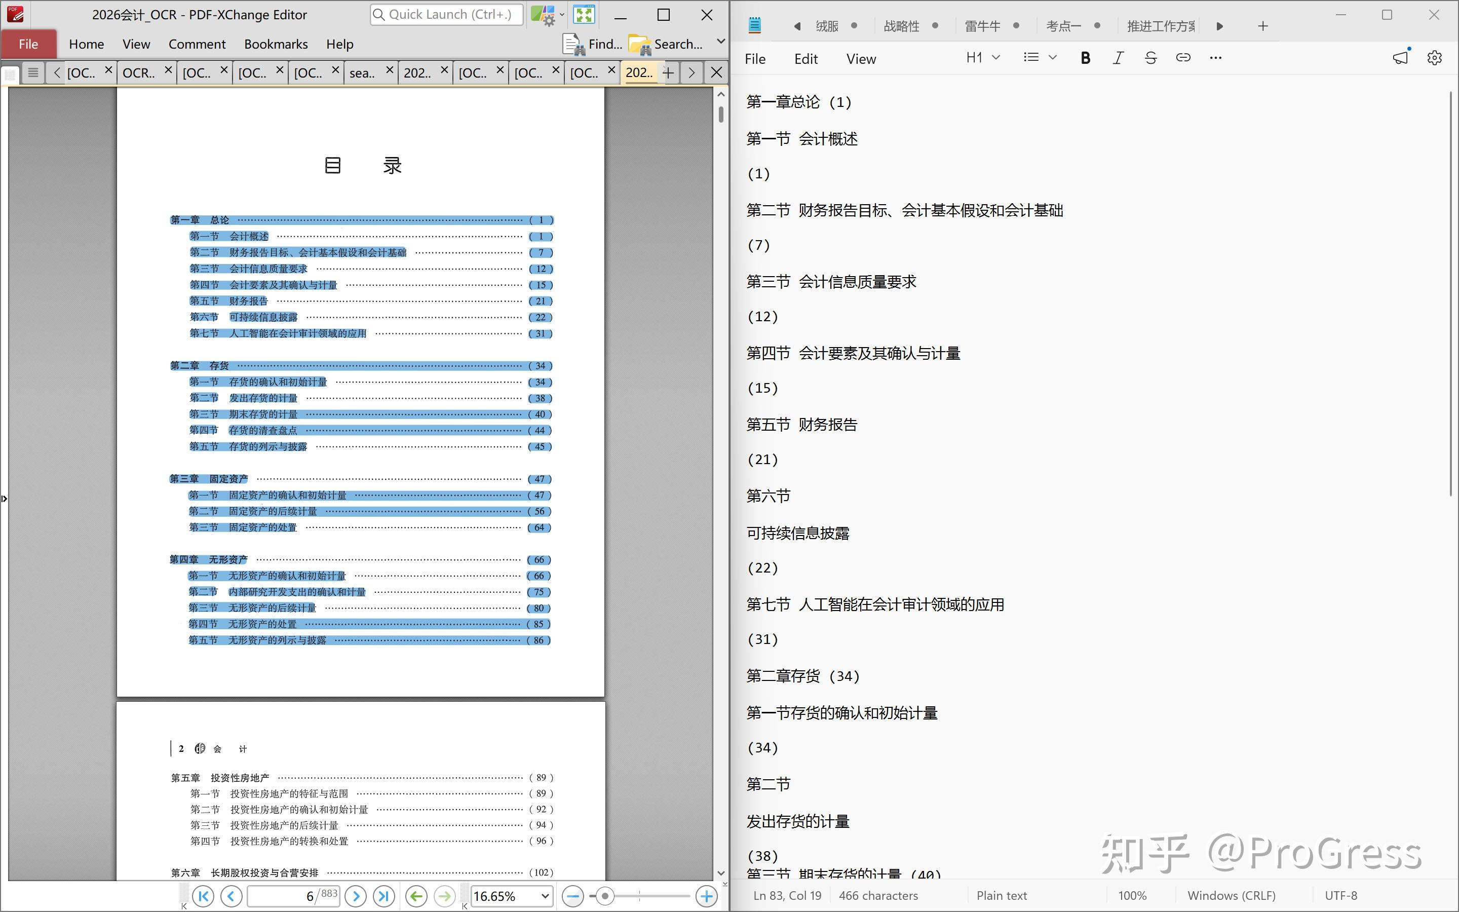Apply strikethrough formatting in Notepad
The image size is (1459, 912).
pyautogui.click(x=1150, y=58)
